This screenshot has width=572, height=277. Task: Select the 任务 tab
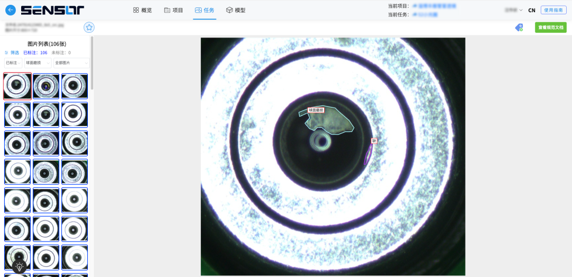tap(204, 10)
